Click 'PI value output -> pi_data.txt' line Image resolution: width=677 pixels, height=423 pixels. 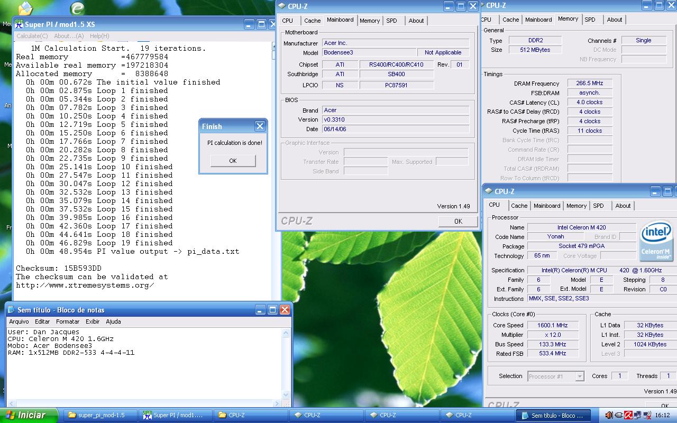[133, 251]
